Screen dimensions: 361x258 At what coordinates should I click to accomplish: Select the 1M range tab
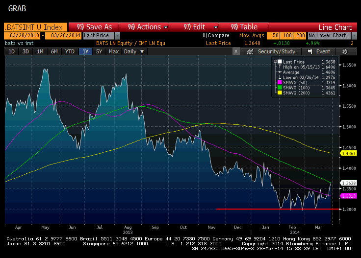click(x=40, y=51)
